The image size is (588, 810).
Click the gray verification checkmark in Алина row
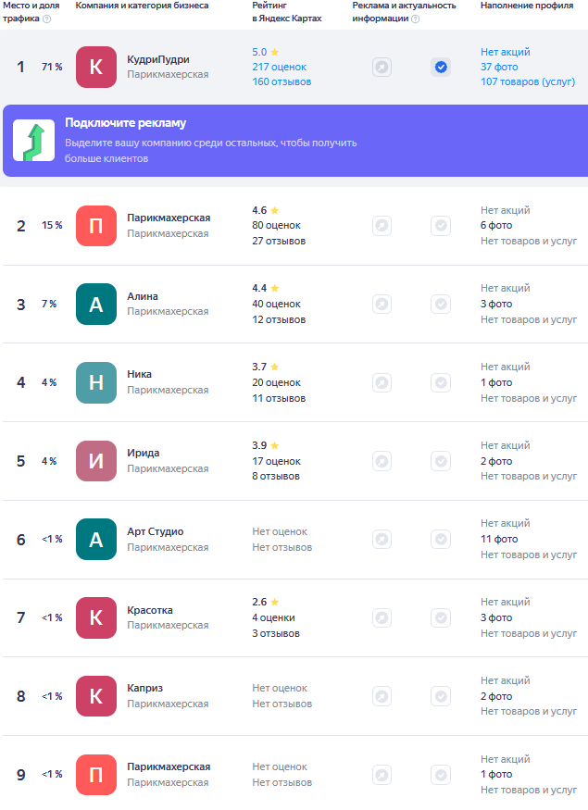tap(441, 304)
